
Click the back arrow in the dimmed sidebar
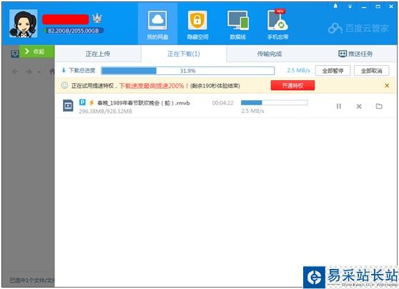[x=15, y=72]
